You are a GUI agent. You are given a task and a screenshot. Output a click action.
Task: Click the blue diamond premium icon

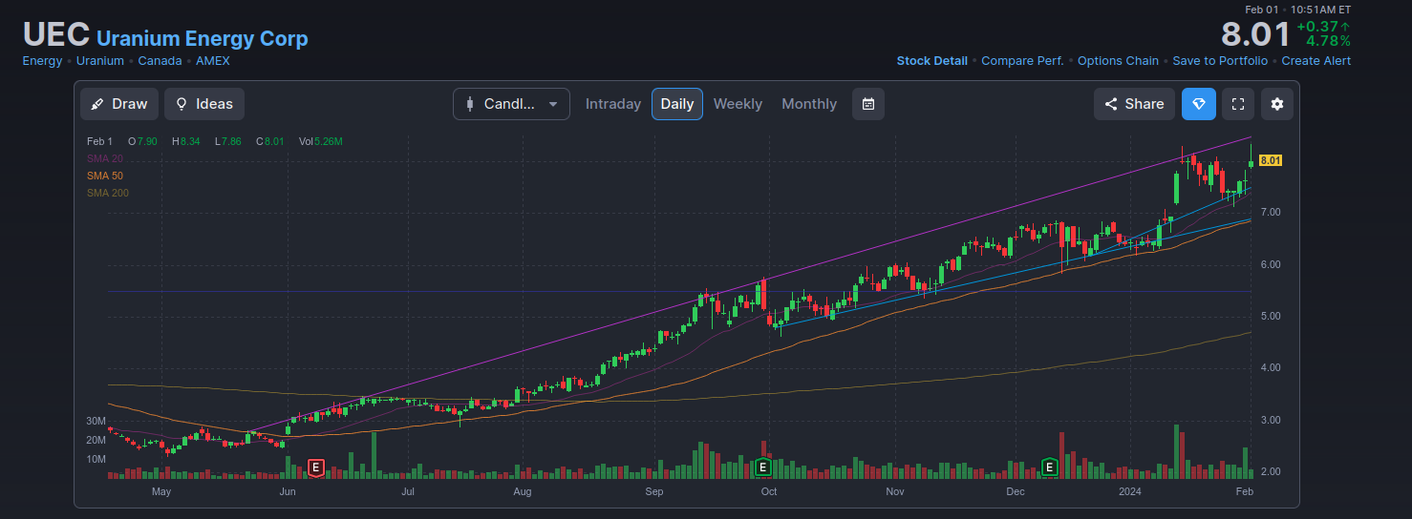click(1199, 104)
